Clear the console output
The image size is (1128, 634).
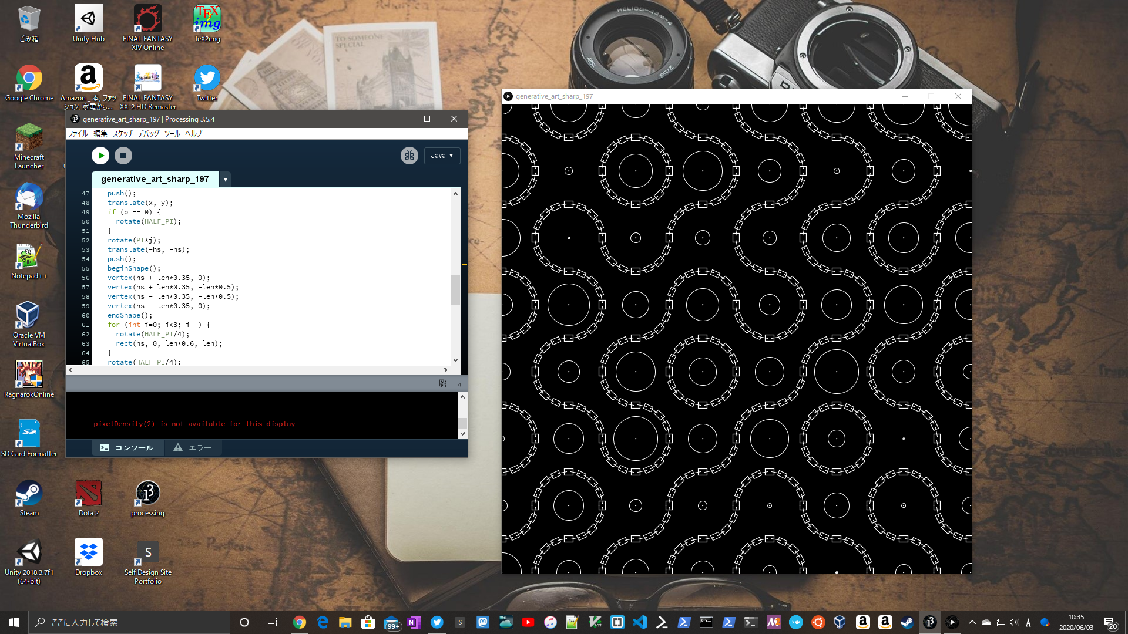[442, 384]
